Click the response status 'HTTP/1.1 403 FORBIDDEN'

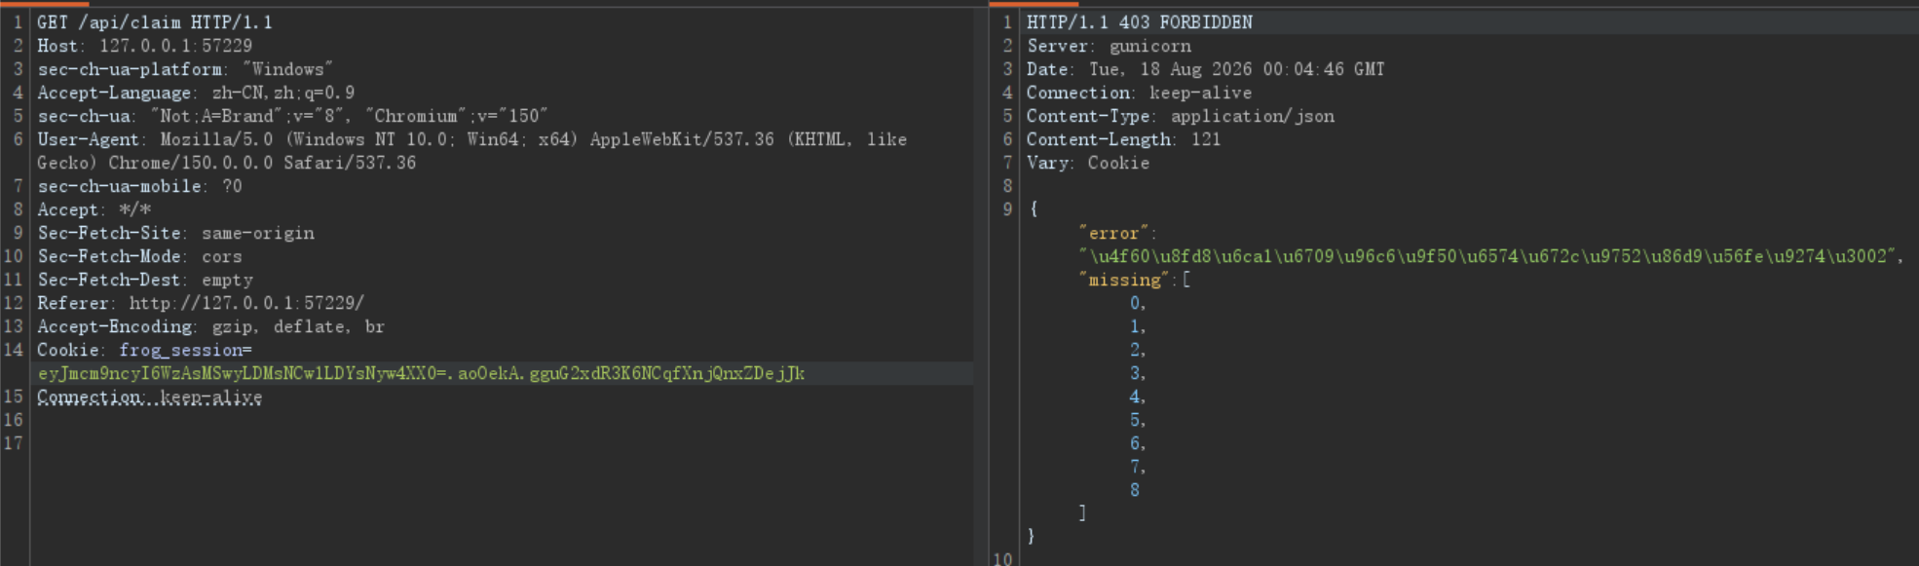coord(1140,22)
